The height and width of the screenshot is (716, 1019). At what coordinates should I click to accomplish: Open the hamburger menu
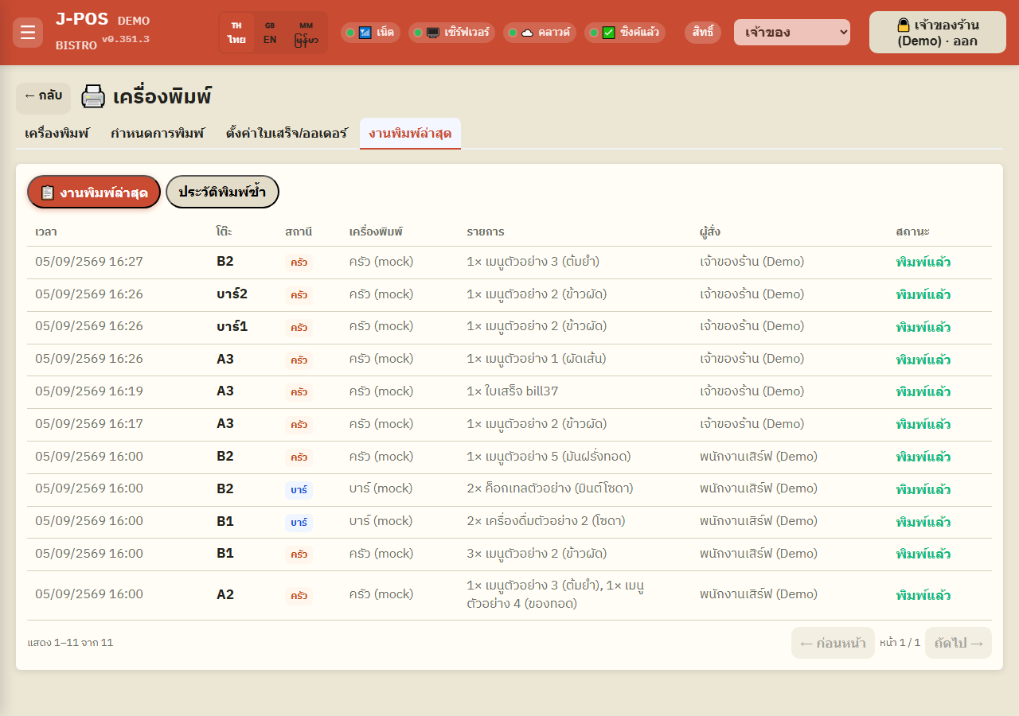(28, 33)
